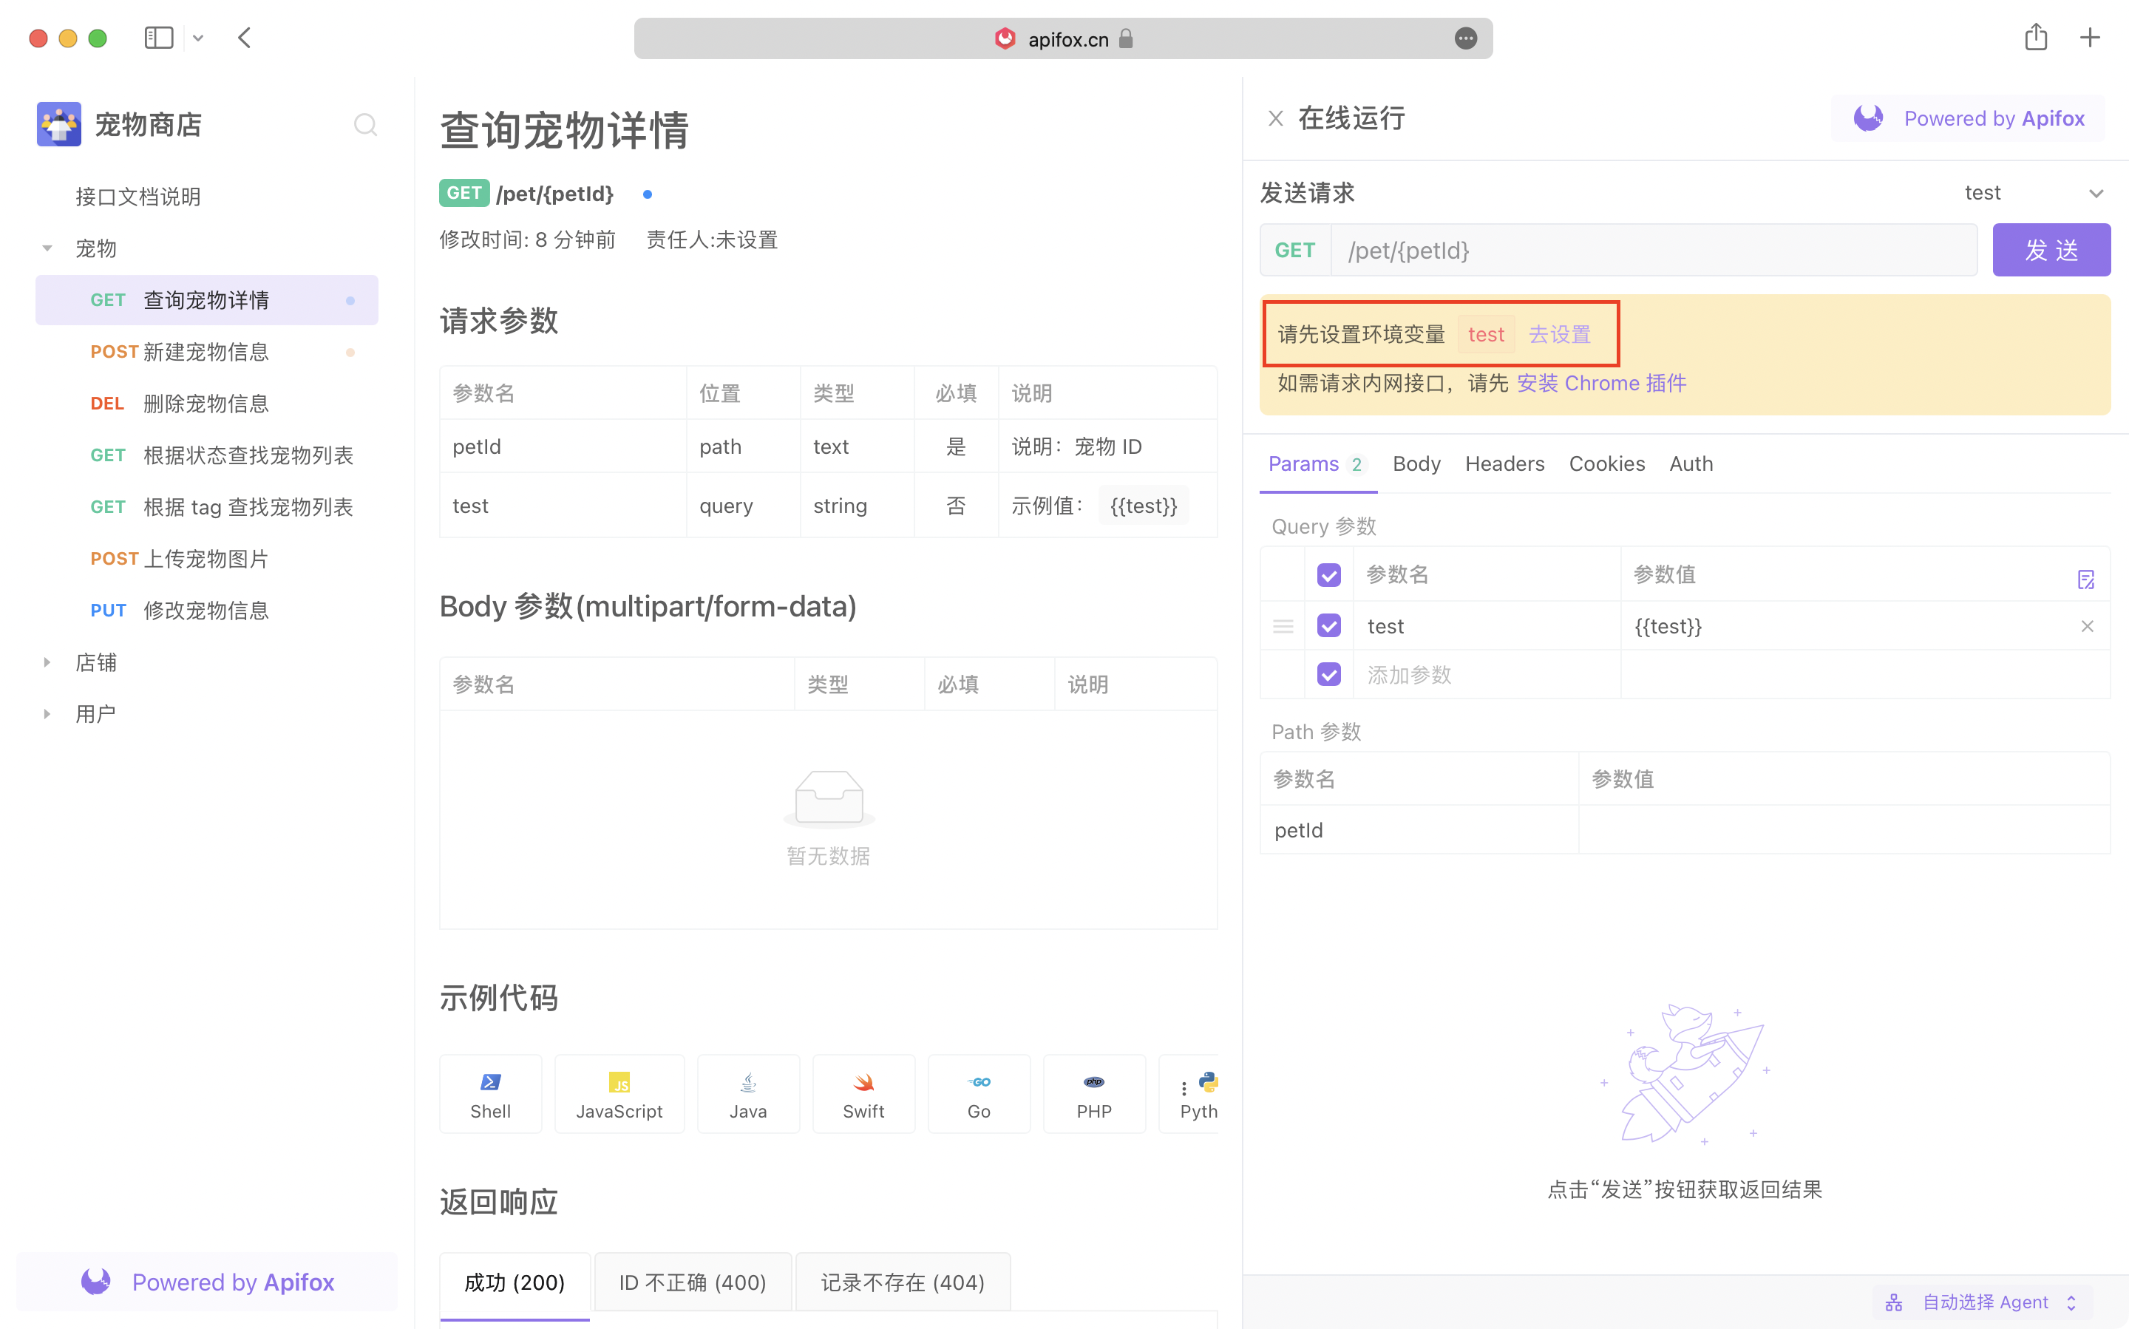Toggle the 添加参数 row checkbox
Image resolution: width=2129 pixels, height=1329 pixels.
click(1328, 674)
